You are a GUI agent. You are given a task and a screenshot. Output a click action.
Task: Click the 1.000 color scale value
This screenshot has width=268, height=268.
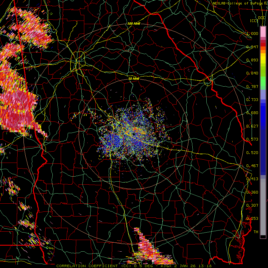[x=252, y=33]
